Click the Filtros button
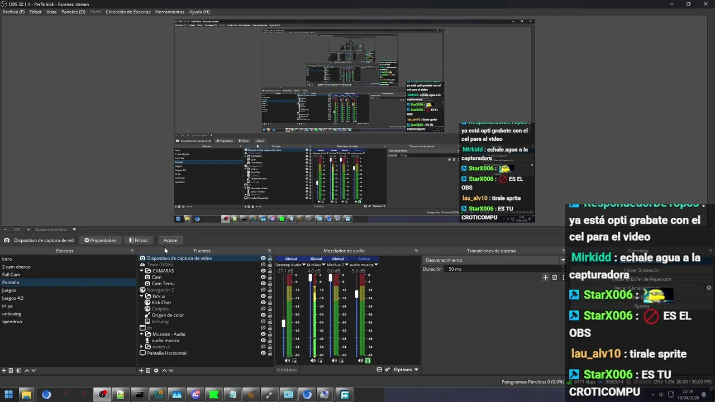This screenshot has height=402, width=715. [x=139, y=241]
